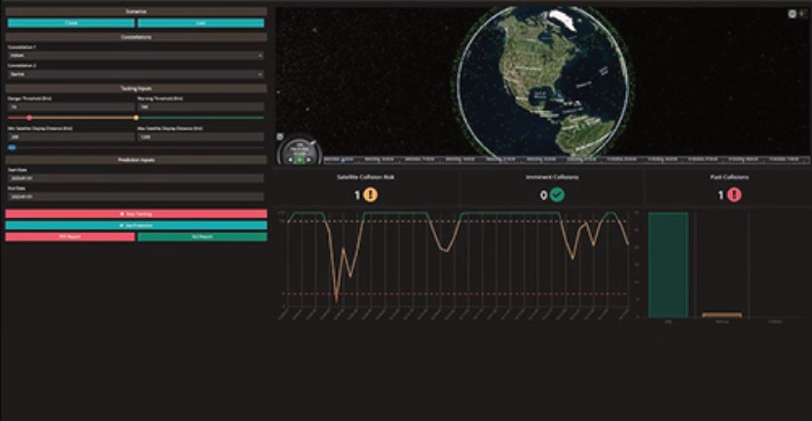Click the red danger threshold slider handle
Image resolution: width=812 pixels, height=421 pixels.
29,118
